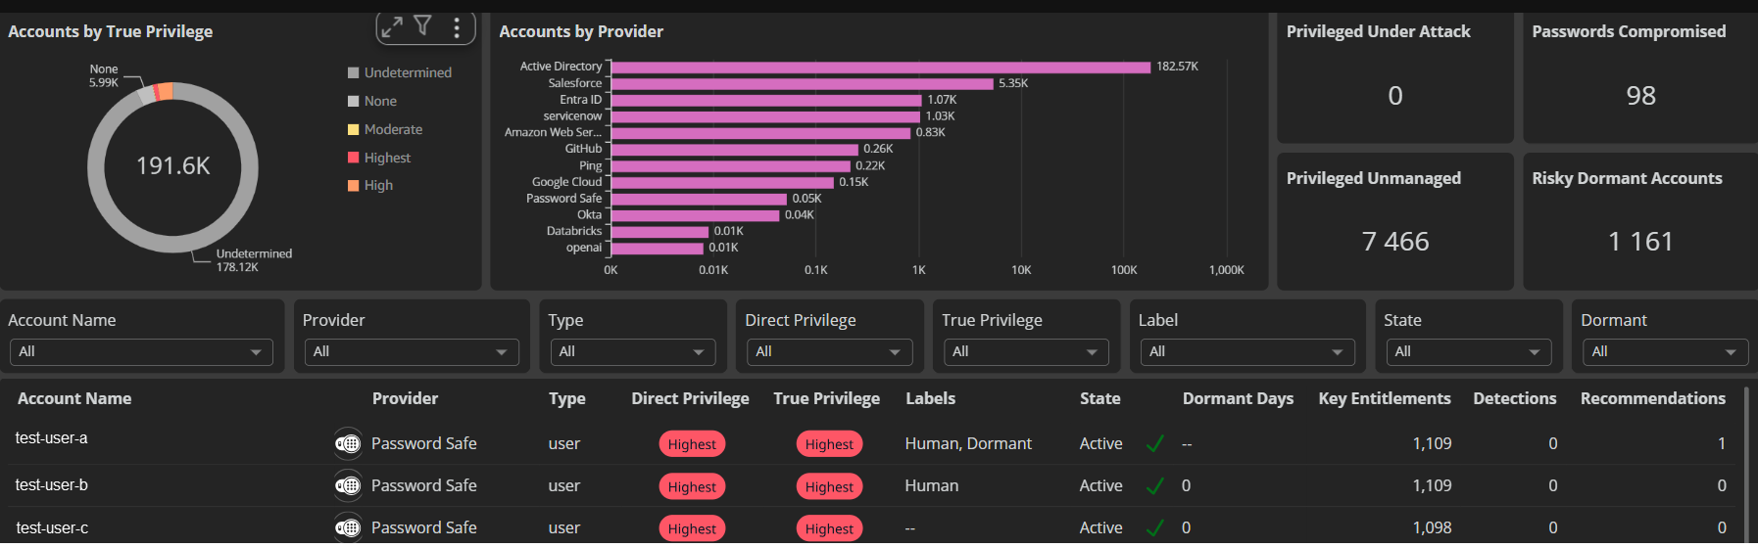1758x548 pixels.
Task: Select the Entra ID bar in provider chart
Action: [766, 100]
